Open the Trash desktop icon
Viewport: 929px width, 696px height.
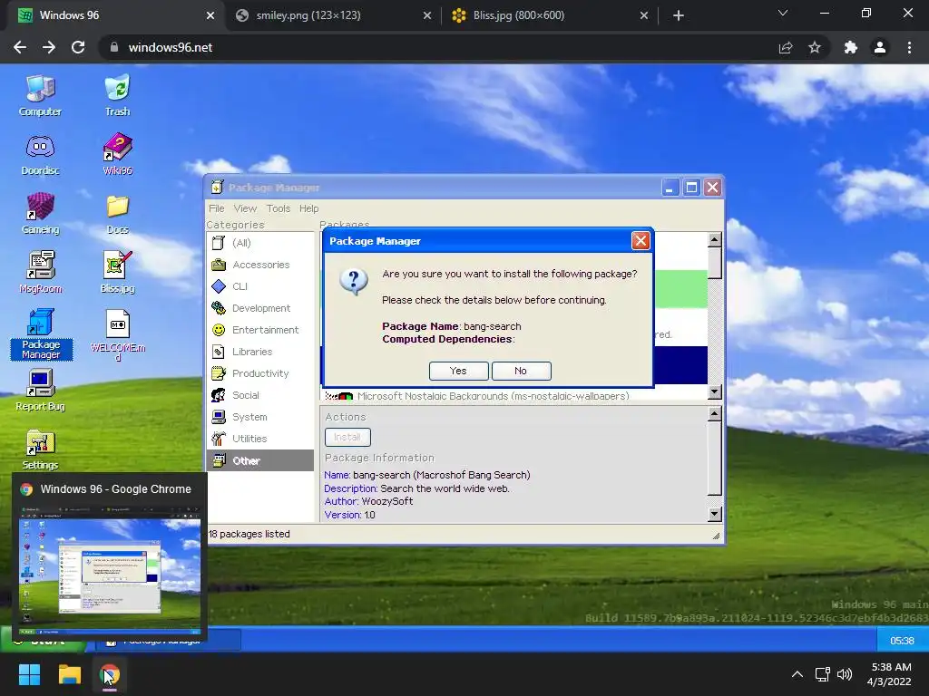pyautogui.click(x=117, y=96)
